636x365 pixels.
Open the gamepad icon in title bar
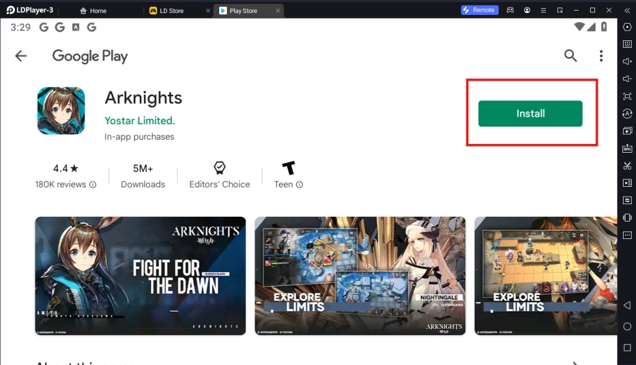coord(511,10)
